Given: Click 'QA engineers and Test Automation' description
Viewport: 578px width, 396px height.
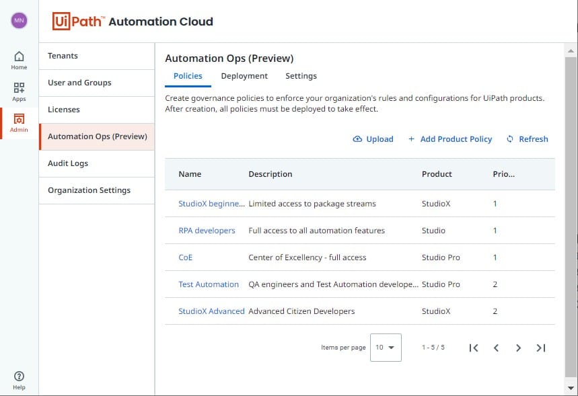Looking at the screenshot, I should click(333, 284).
